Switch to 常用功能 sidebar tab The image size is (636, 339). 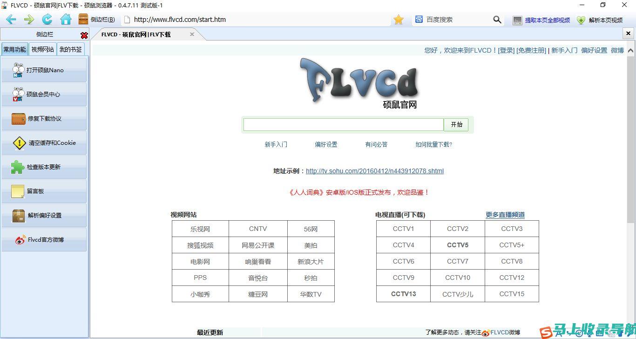[x=15, y=49]
